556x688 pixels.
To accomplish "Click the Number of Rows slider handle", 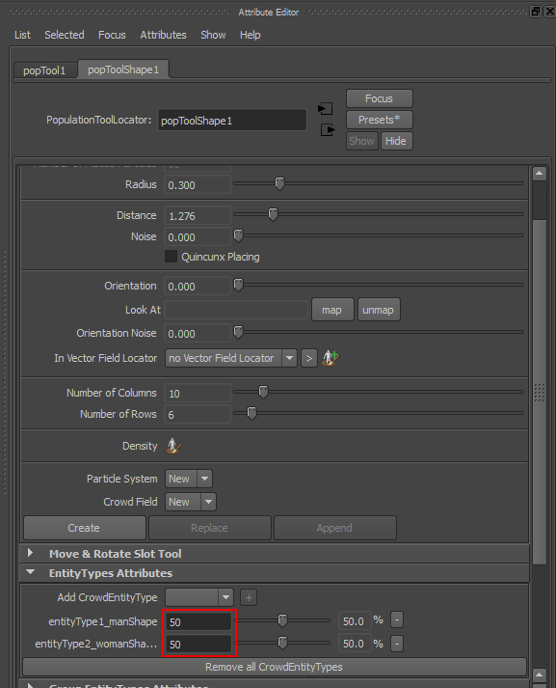I will coord(252,413).
